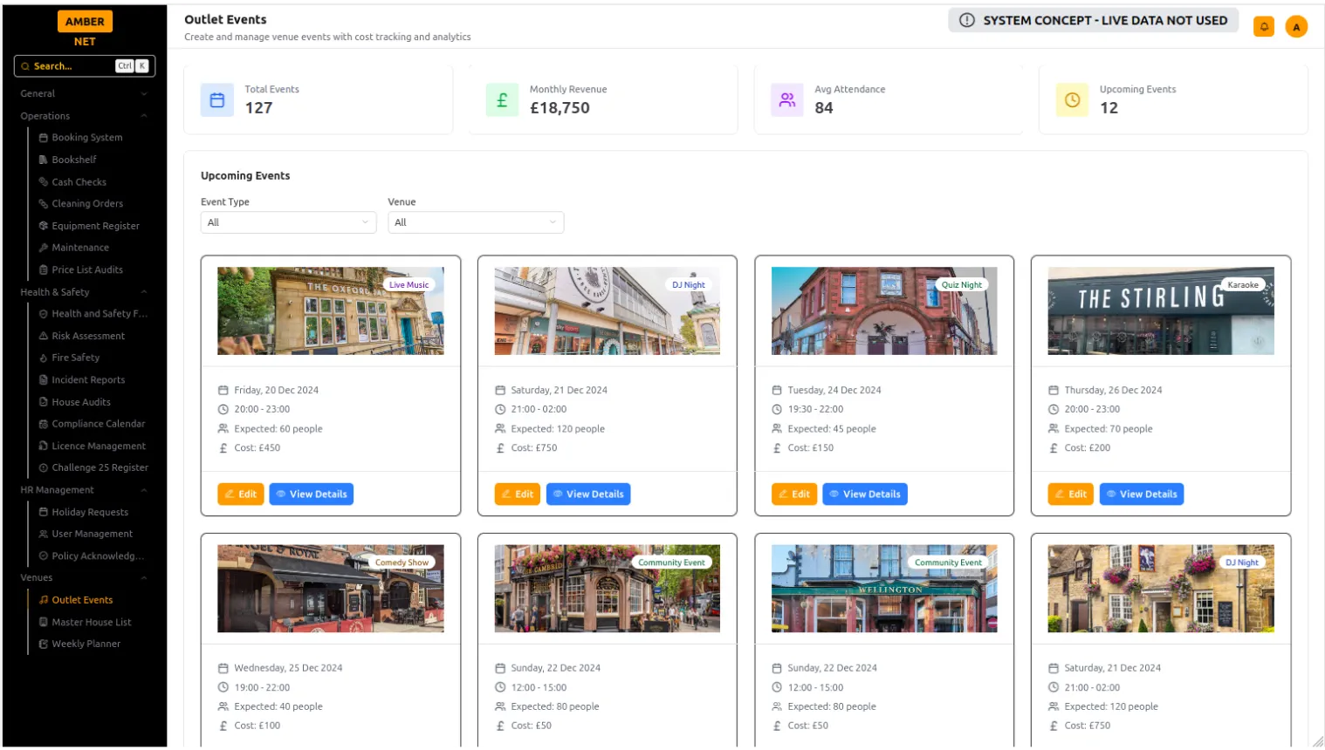Click the Upcoming Events clock icon
The height and width of the screenshot is (750, 1325).
coord(1072,100)
